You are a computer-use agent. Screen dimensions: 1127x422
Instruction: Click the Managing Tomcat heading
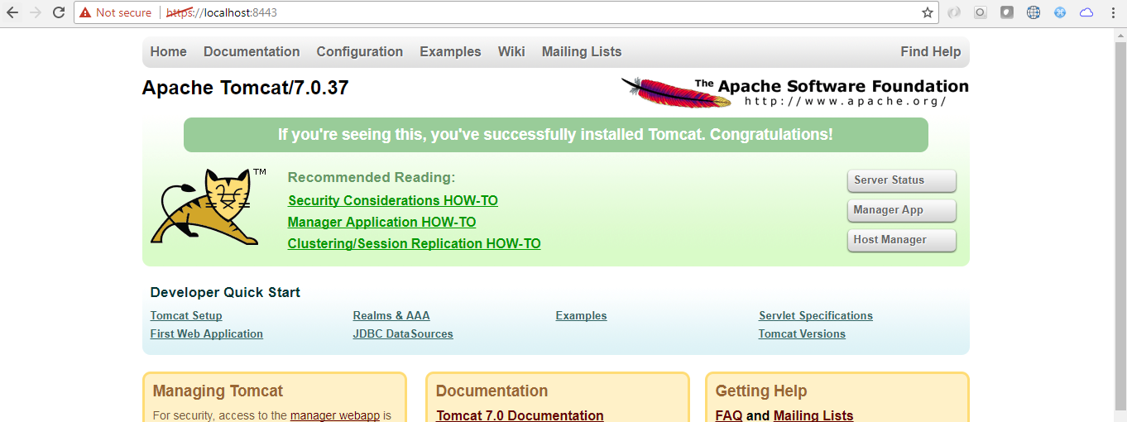point(218,391)
